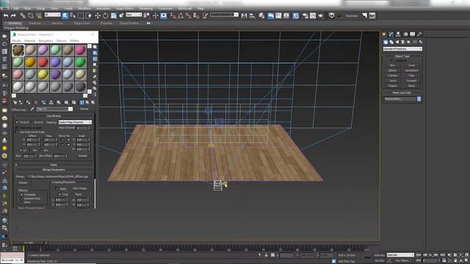The height and width of the screenshot is (264, 470).
Task: Click the Plane primitive button
Action: point(411,86)
